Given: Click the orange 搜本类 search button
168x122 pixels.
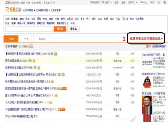Looking at the screenshot, I should pos(60,29).
